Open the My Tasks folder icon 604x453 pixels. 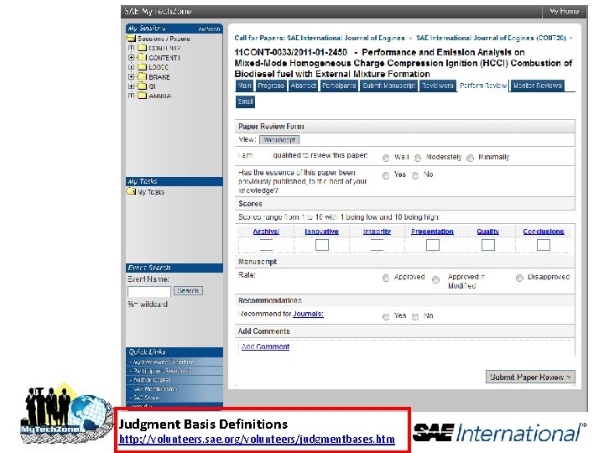(x=131, y=191)
